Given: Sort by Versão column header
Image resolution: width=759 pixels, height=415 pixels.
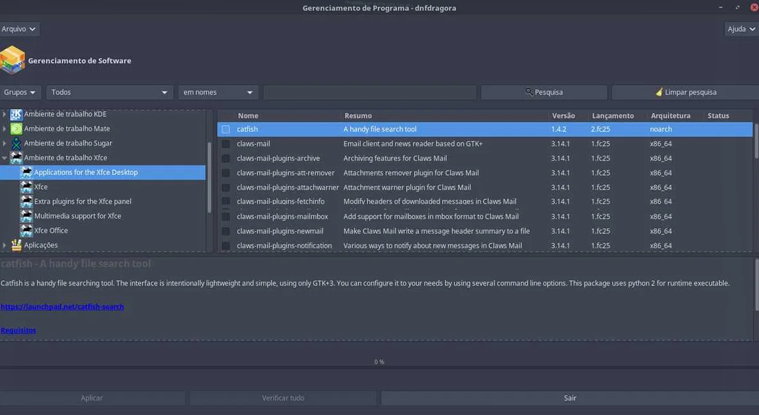Looking at the screenshot, I should [563, 116].
